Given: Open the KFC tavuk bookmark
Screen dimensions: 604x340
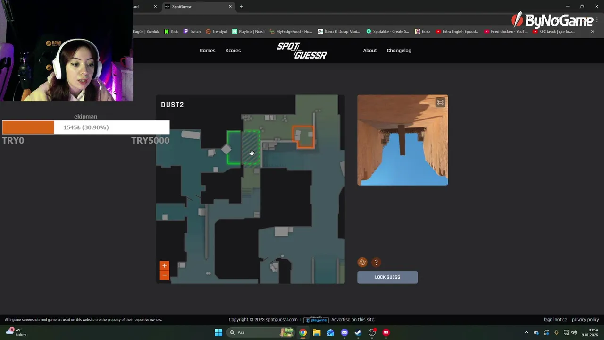Looking at the screenshot, I should coord(554,32).
